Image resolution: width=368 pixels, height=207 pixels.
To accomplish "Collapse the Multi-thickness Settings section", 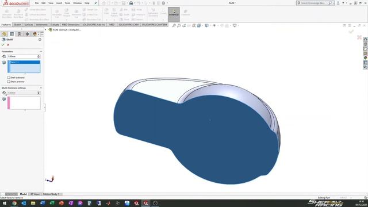I will click(x=41, y=88).
